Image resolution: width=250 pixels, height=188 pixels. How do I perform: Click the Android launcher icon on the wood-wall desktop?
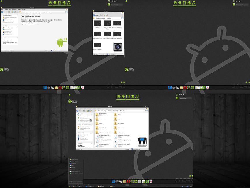pyautogui.click(x=123, y=96)
